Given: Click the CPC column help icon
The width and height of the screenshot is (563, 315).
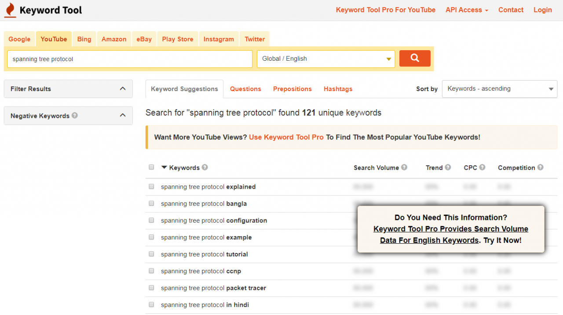Looking at the screenshot, I should tap(482, 168).
